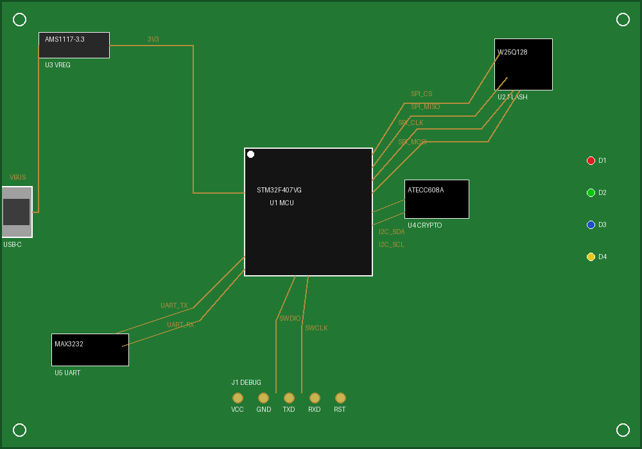Click the USB-C connector footprint
This screenshot has width=642, height=449.
pos(17,212)
